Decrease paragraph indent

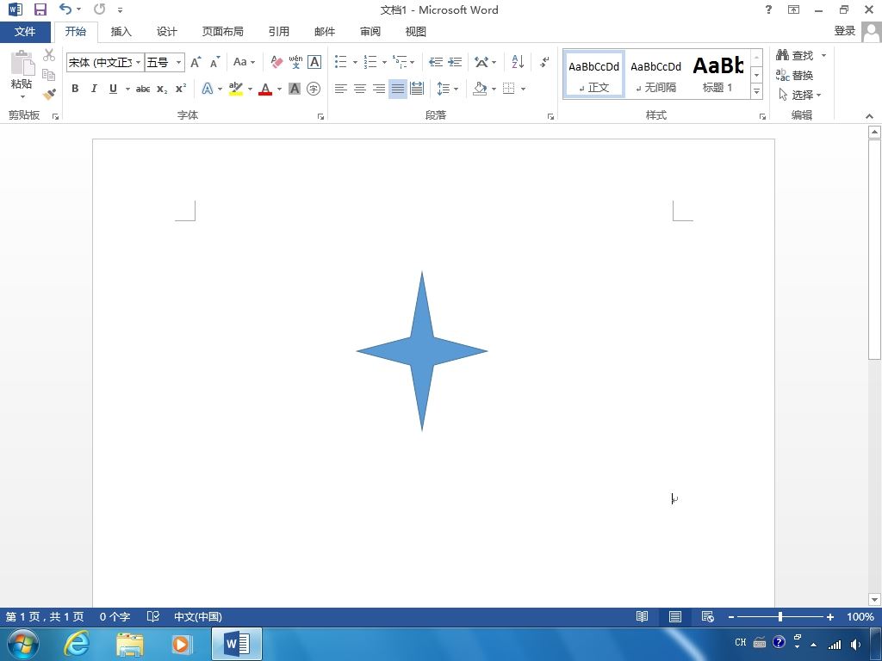(x=435, y=62)
